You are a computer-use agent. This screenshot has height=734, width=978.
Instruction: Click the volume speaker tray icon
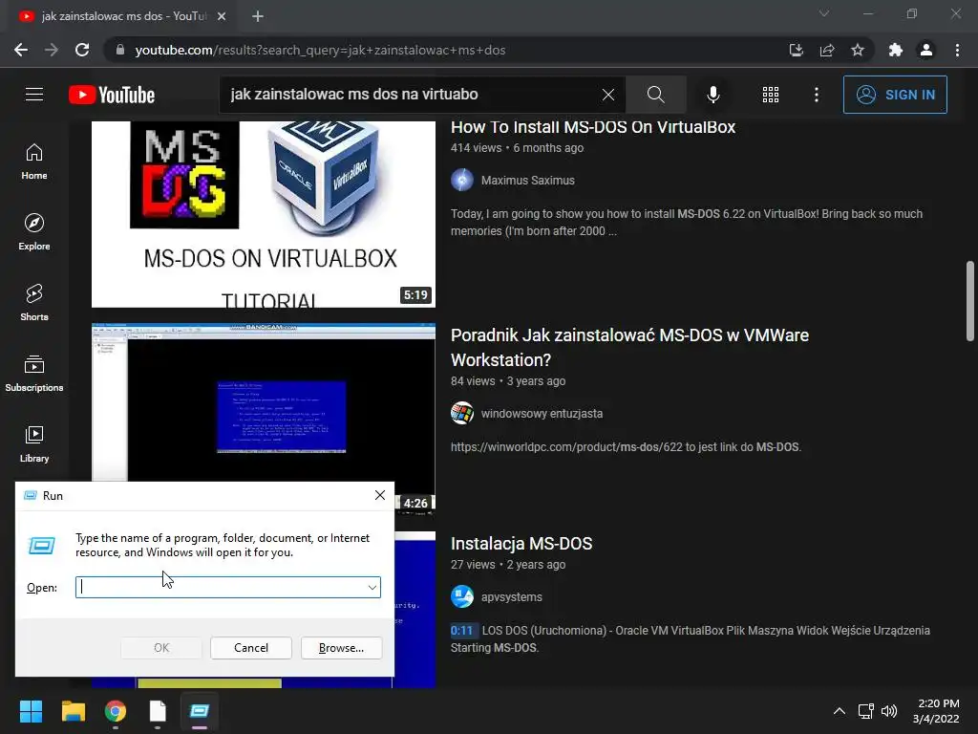pyautogui.click(x=889, y=711)
